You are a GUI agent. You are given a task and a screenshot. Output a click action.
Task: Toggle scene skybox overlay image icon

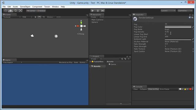(x=39, y=17)
